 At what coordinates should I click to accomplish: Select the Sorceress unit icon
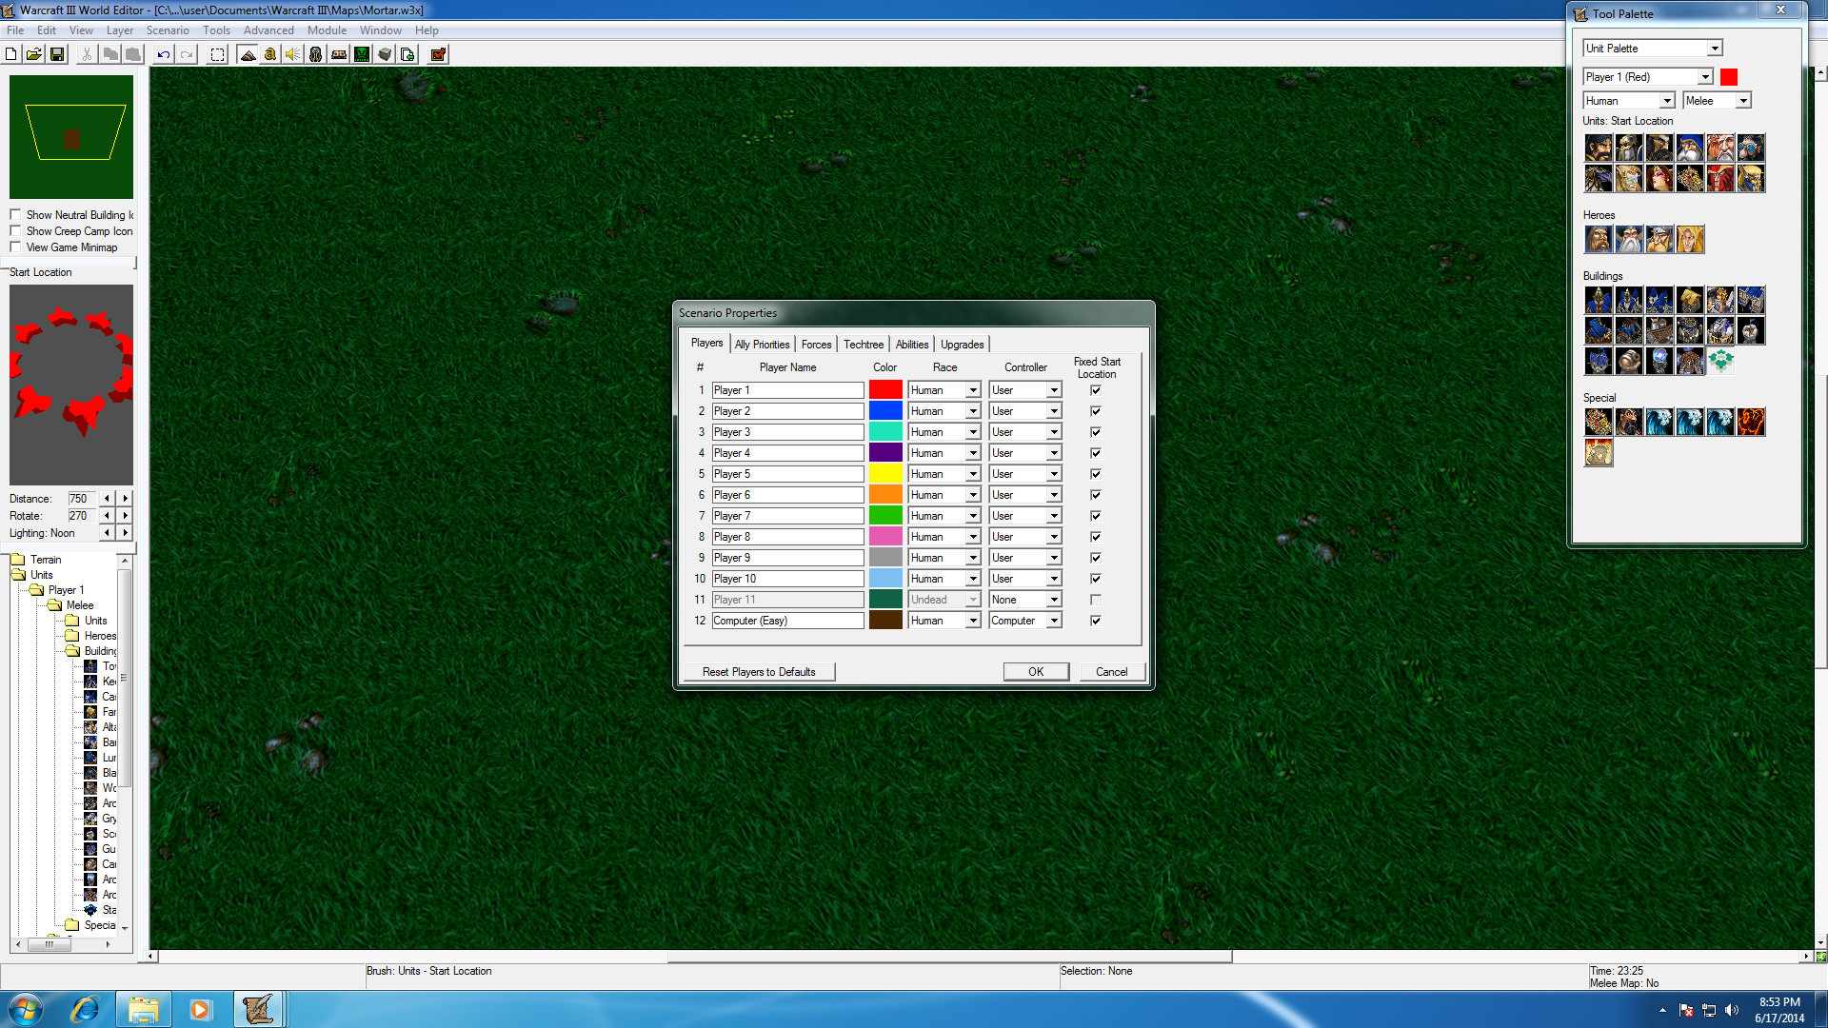point(1659,178)
